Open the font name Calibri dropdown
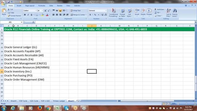The height and width of the screenshot is (111, 197). point(36,10)
